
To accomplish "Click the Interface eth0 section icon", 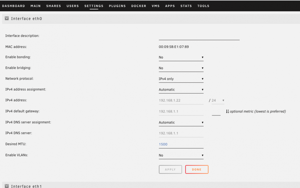I will tap(7, 18).
